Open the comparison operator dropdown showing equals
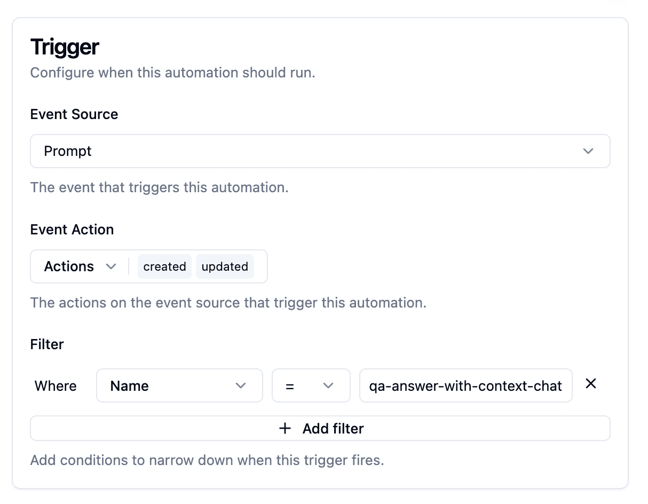 [x=311, y=385]
